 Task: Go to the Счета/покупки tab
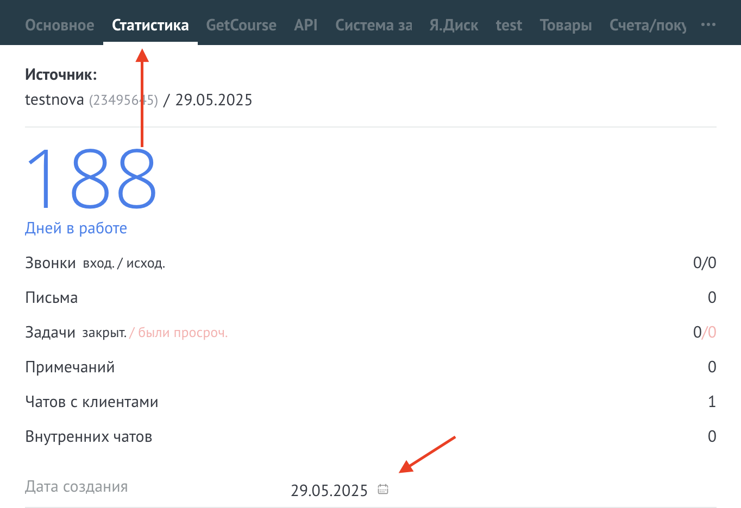click(x=648, y=25)
